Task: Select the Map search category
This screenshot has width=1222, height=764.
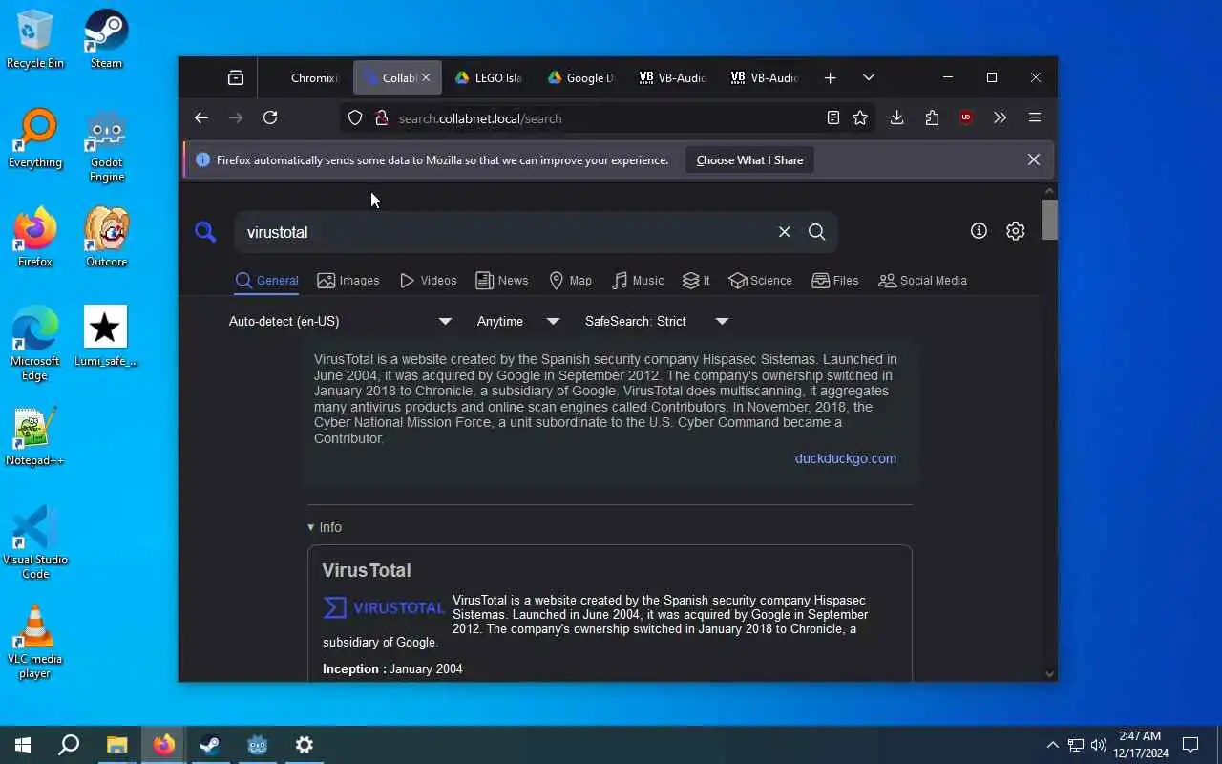Action: pyautogui.click(x=571, y=281)
